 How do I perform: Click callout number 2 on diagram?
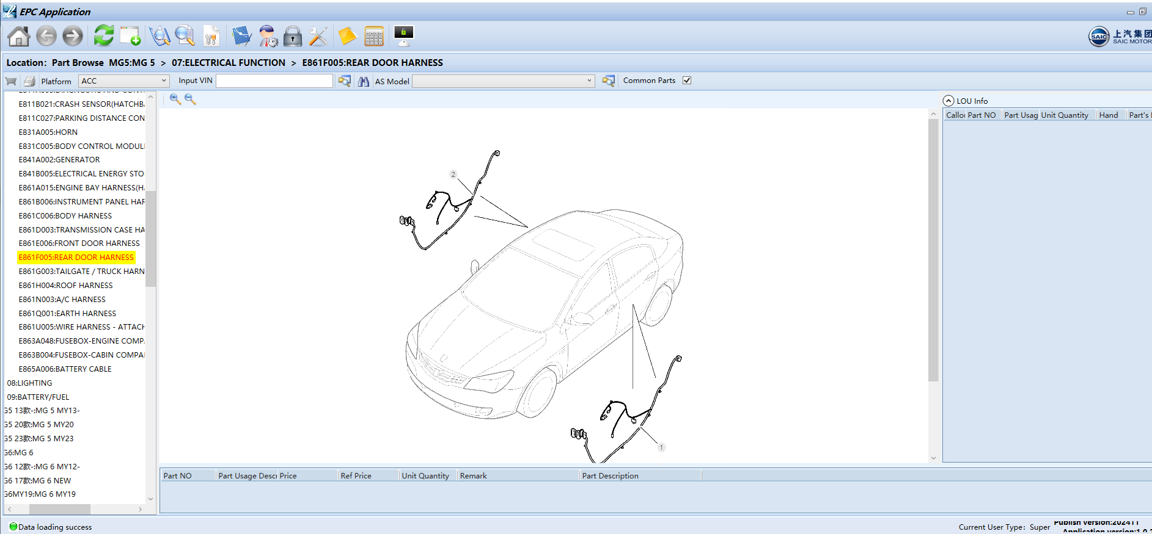pyautogui.click(x=453, y=174)
